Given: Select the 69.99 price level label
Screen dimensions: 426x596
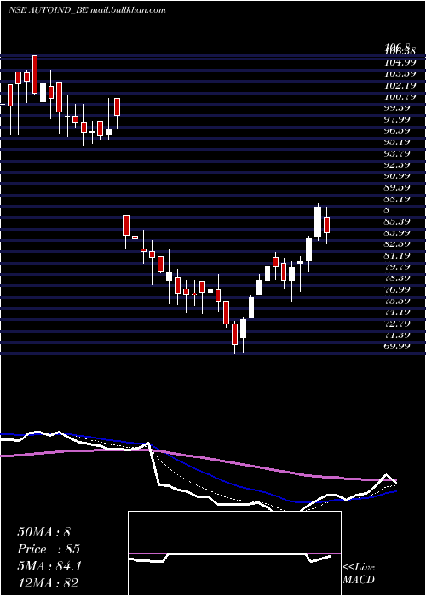Looking at the screenshot, I should point(398,346).
